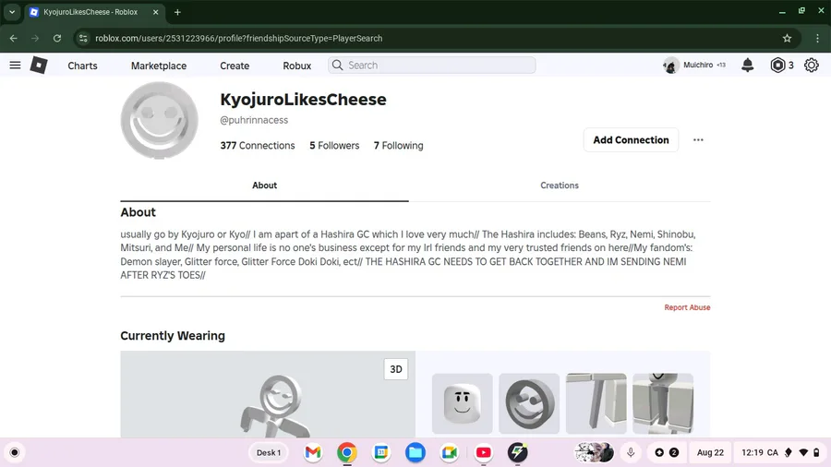The image size is (831, 467).
Task: Bookmark this page with the star icon
Action: click(787, 38)
